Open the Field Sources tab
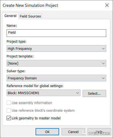 pos(30,16)
